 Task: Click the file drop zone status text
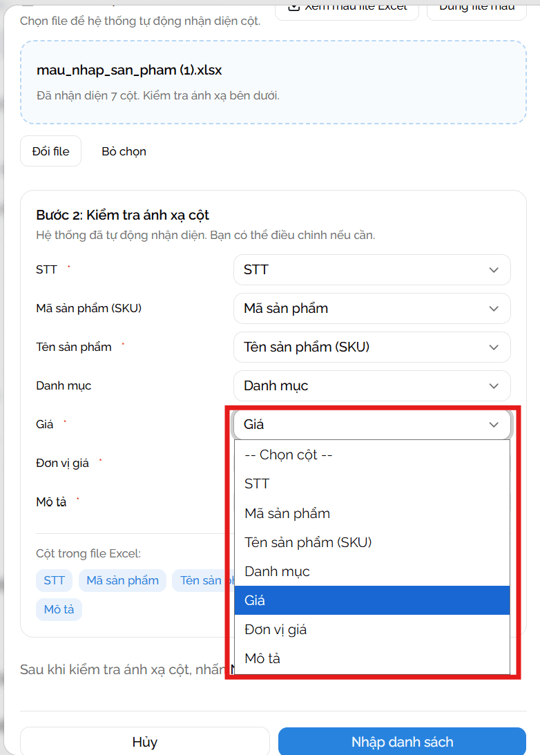pos(158,95)
